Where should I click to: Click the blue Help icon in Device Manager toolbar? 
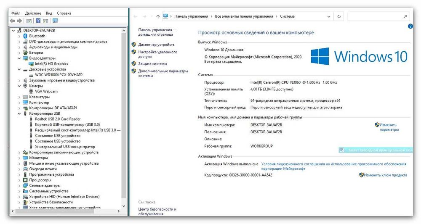(38, 21)
